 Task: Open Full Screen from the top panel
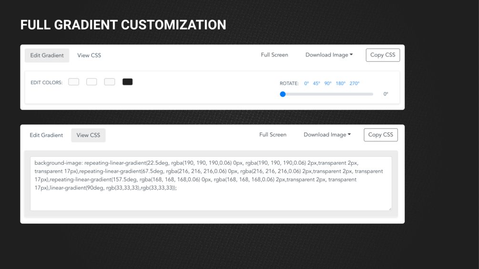coord(275,55)
